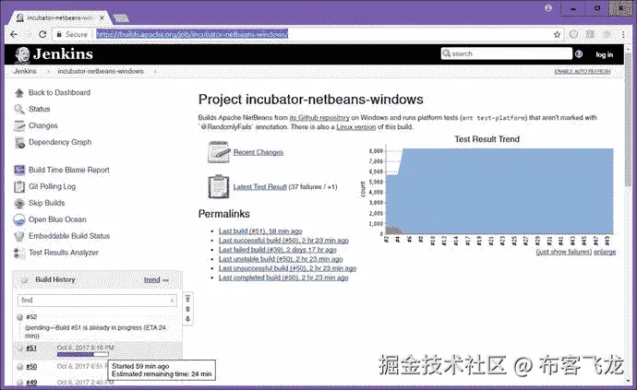Image resolution: width=637 pixels, height=390 pixels.
Task: Bookmark page with the star icon
Action: coord(558,34)
